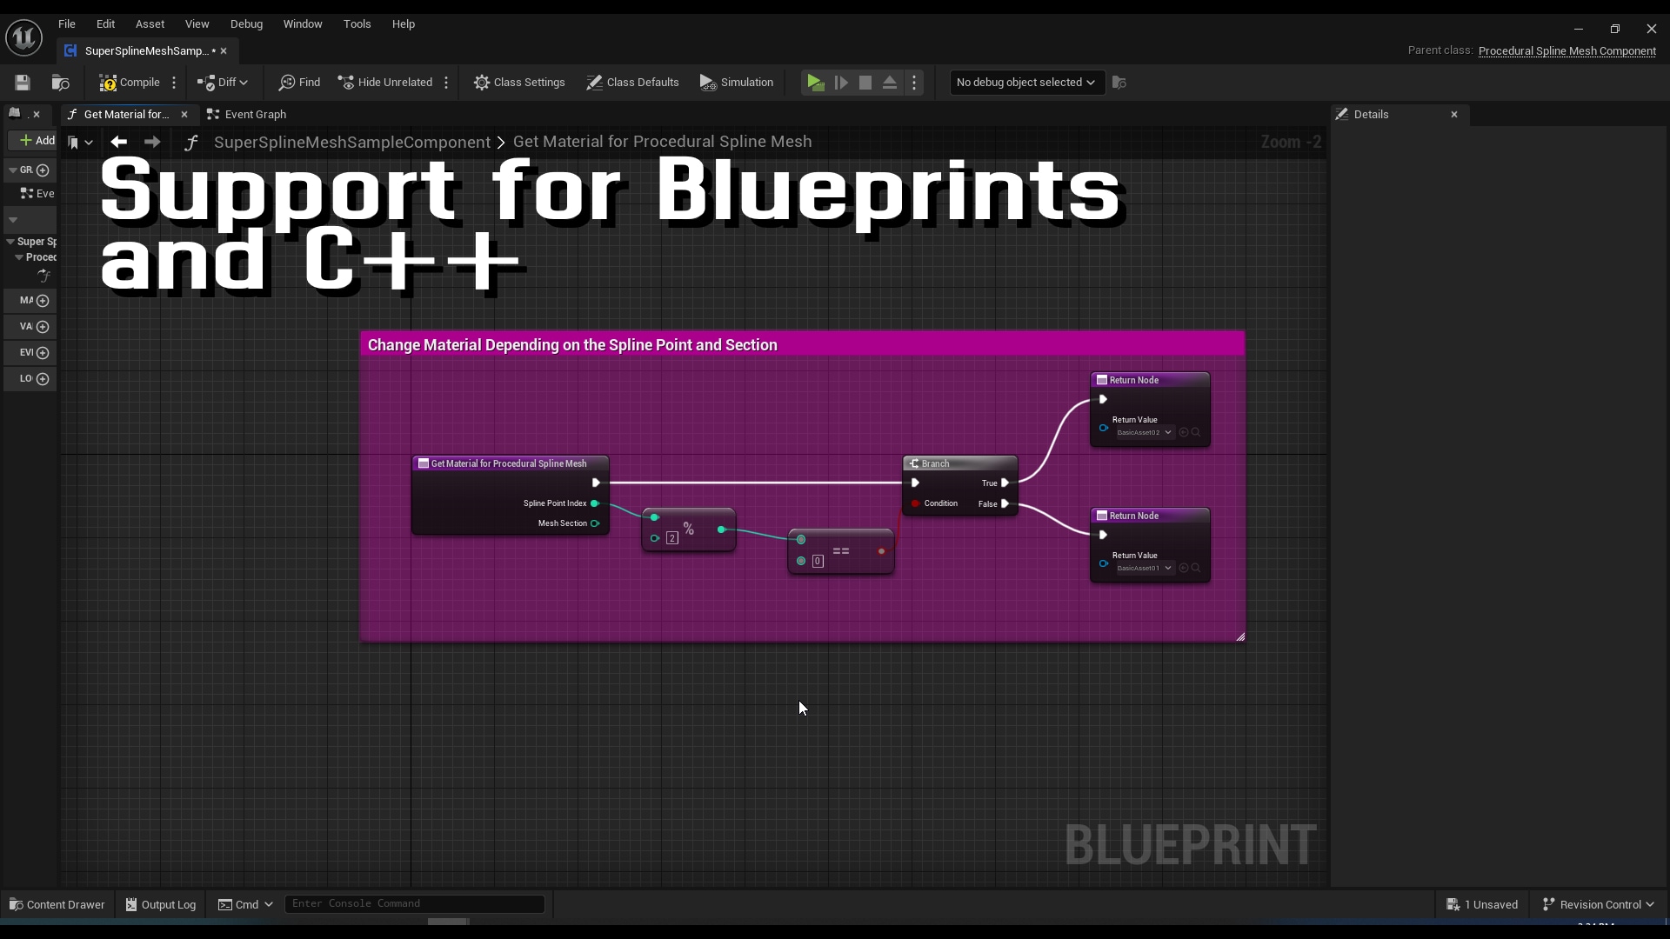1670x939 pixels.
Task: Open Class Settings
Action: coord(519,83)
